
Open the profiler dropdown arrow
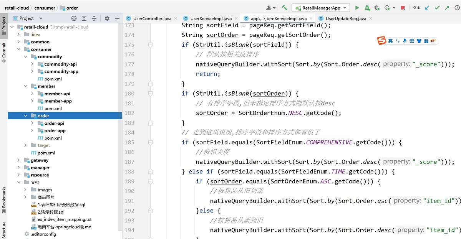coord(394,8)
